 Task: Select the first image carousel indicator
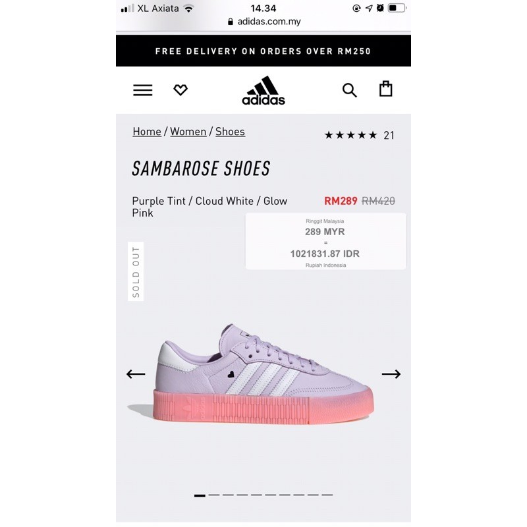pyautogui.click(x=200, y=495)
